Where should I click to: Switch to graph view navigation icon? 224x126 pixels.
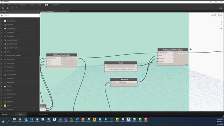pos(220,15)
